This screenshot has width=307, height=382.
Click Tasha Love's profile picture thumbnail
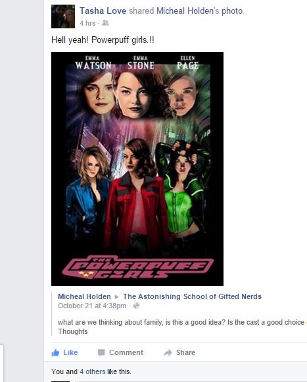[x=63, y=16]
